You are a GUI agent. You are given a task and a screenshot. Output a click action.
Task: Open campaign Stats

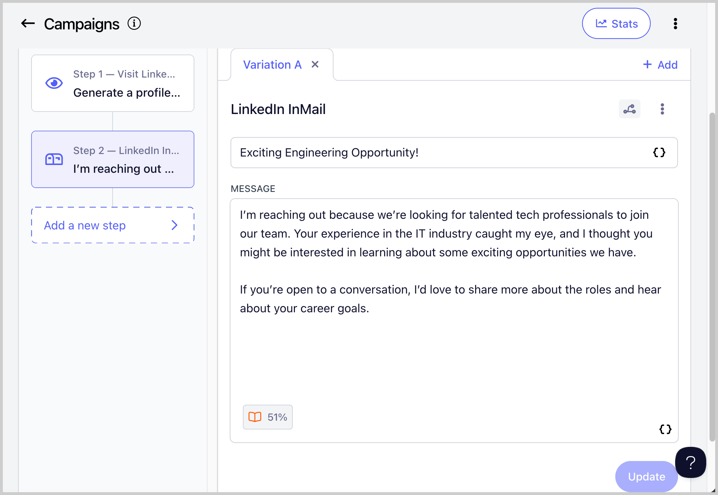click(x=616, y=24)
